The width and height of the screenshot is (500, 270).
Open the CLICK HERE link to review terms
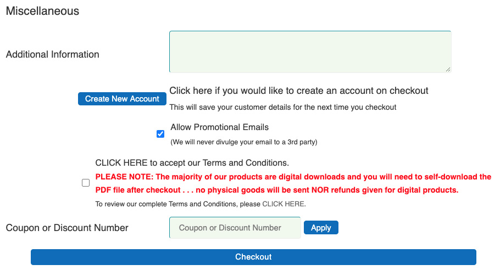click(x=283, y=204)
